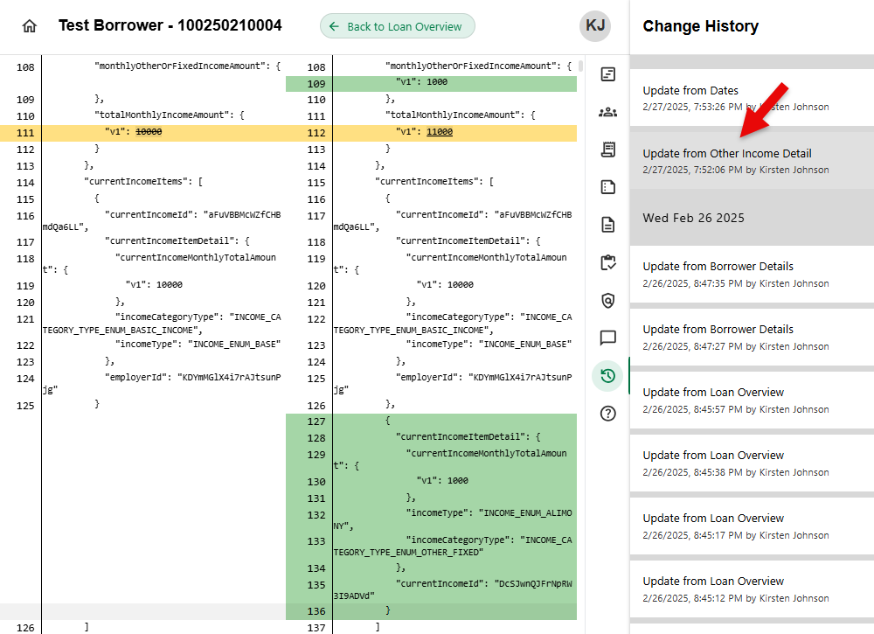Open Borrower Details update at 8:47:35 PM

[752, 274]
